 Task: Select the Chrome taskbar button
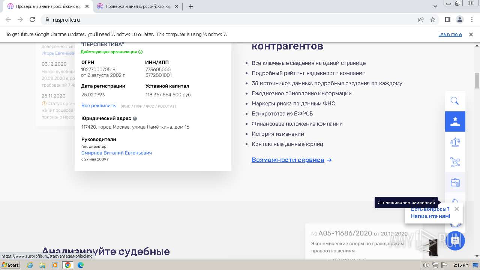click(68, 265)
